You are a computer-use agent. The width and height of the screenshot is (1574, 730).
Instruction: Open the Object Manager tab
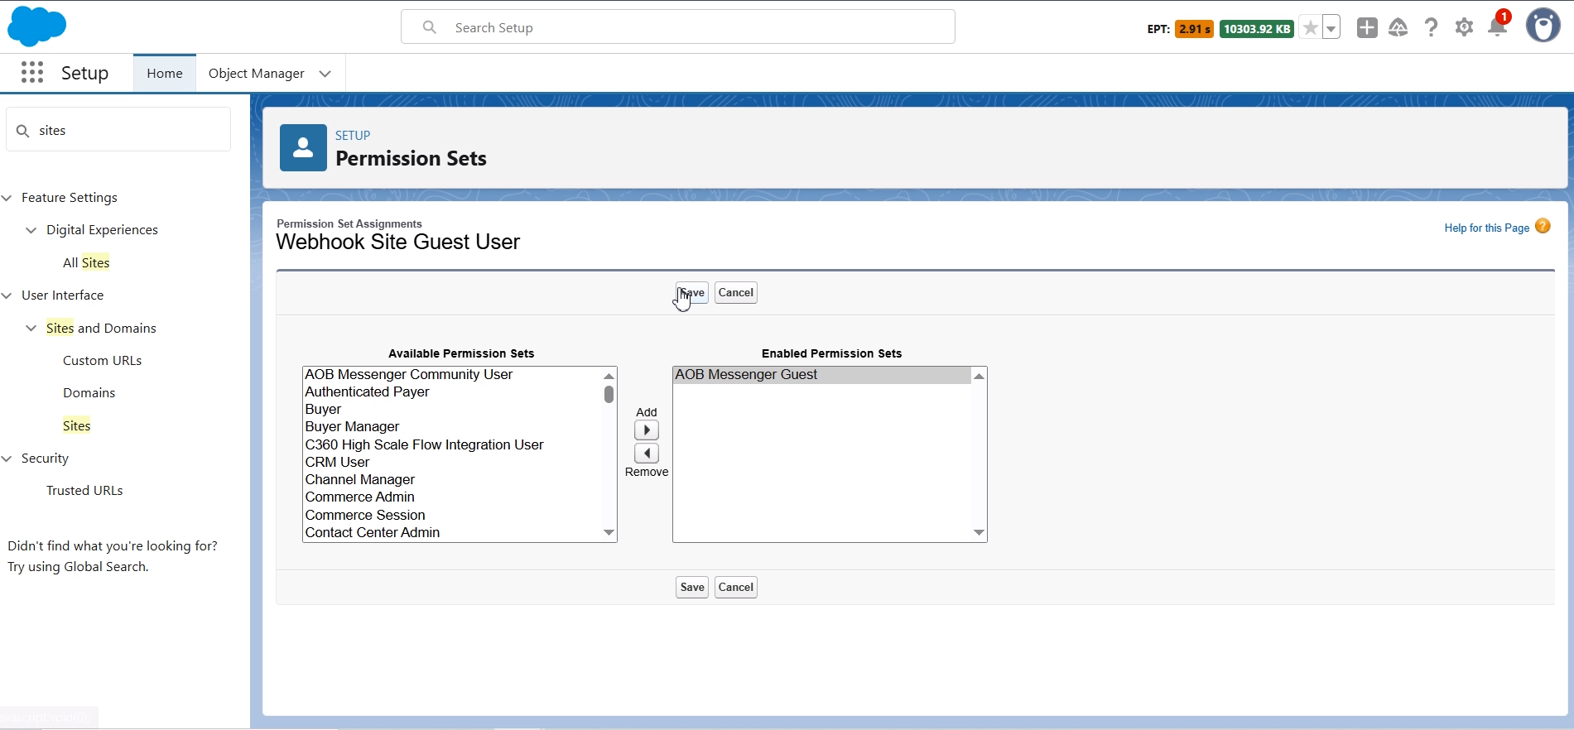pyautogui.click(x=257, y=73)
